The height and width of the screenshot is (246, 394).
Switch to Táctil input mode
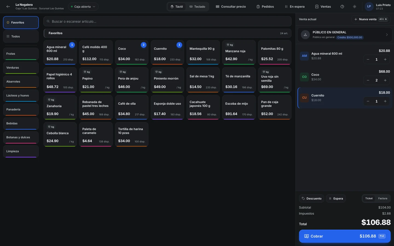pyautogui.click(x=177, y=7)
